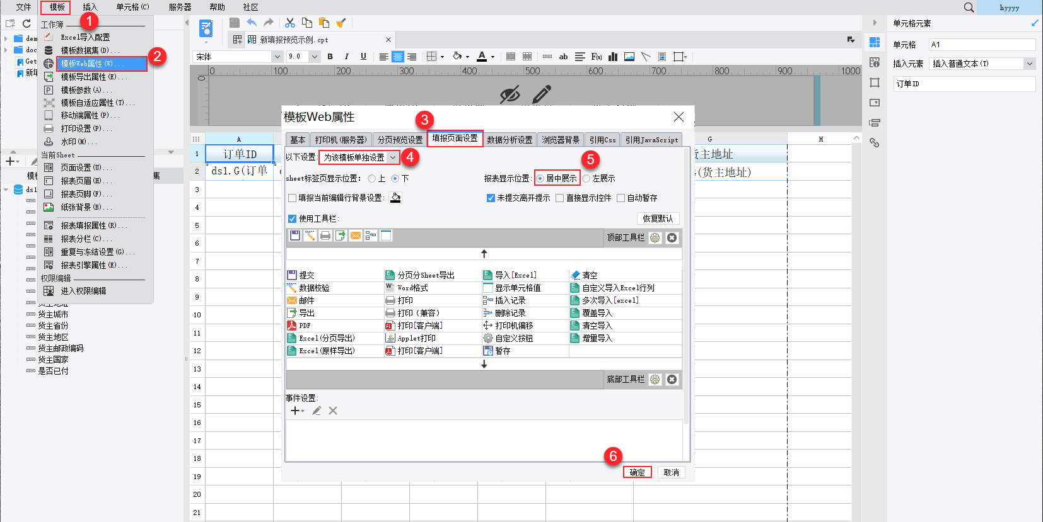Select 居中展示 report position
Image resolution: width=1043 pixels, height=522 pixels.
tap(540, 179)
